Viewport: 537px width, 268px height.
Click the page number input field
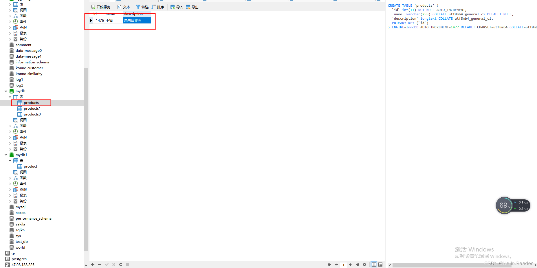(343, 264)
